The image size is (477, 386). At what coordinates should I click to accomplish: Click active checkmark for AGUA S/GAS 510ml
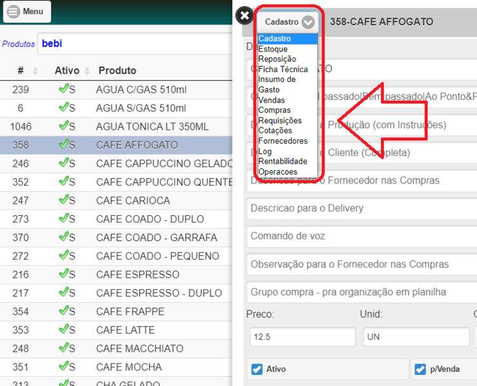click(64, 107)
